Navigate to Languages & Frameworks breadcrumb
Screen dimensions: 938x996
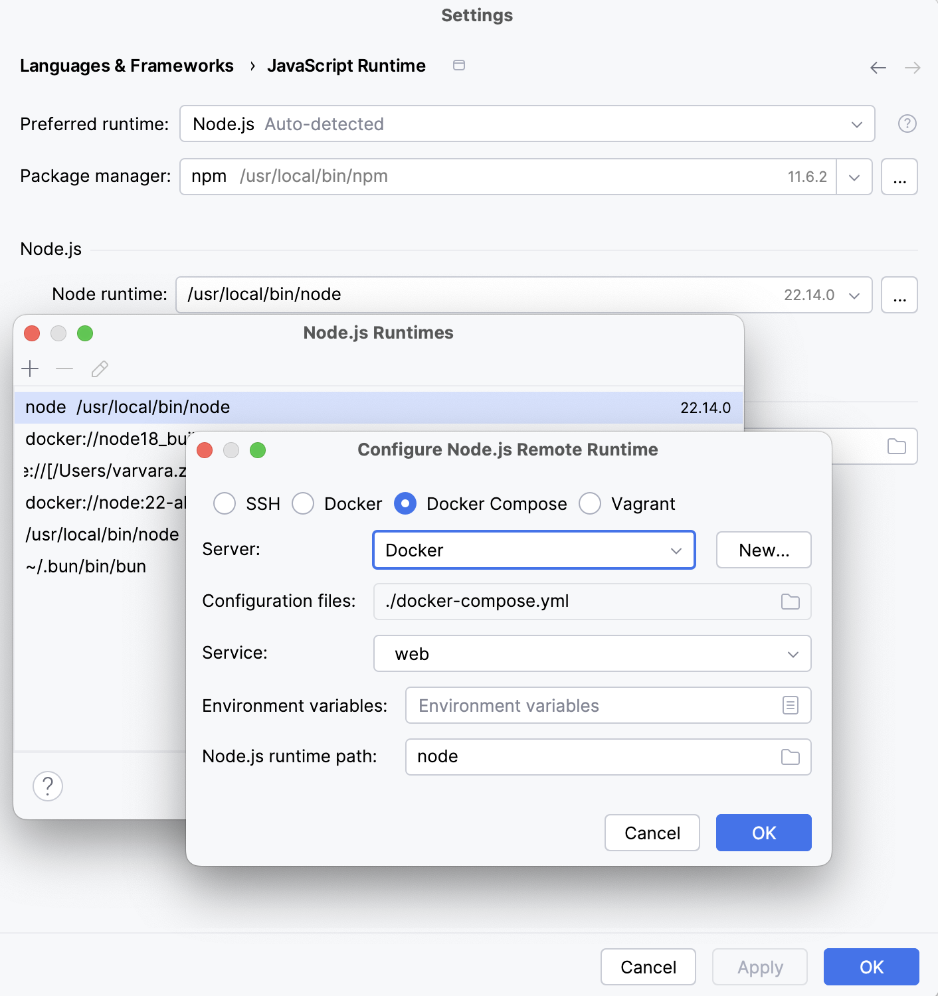[127, 66]
